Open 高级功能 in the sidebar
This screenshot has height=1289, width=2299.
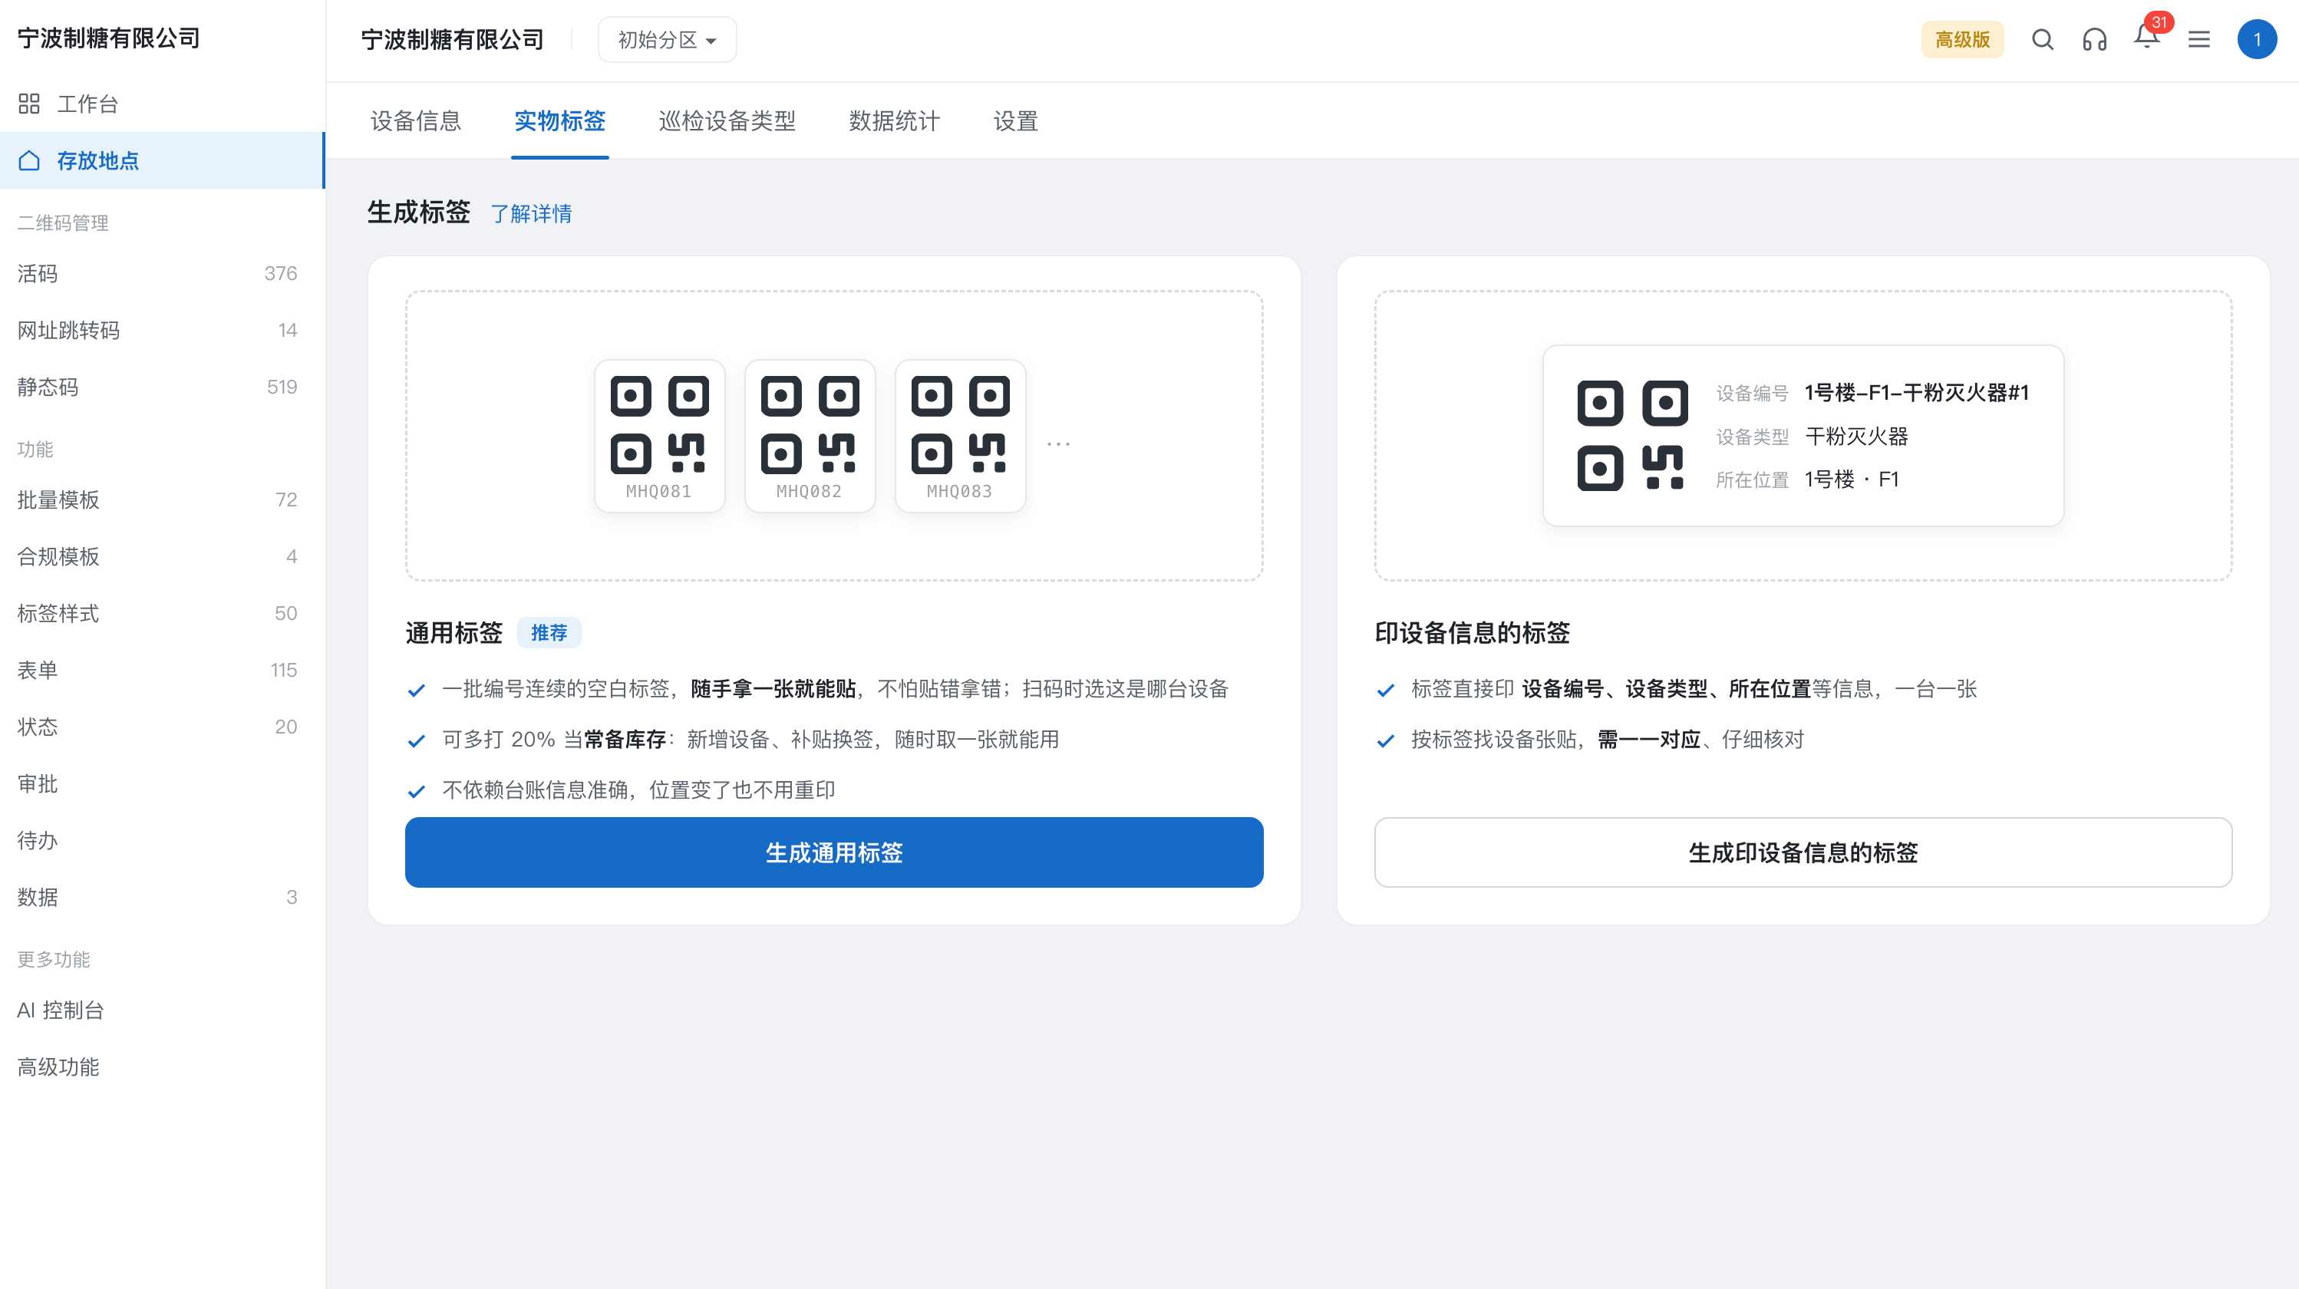click(x=163, y=1067)
